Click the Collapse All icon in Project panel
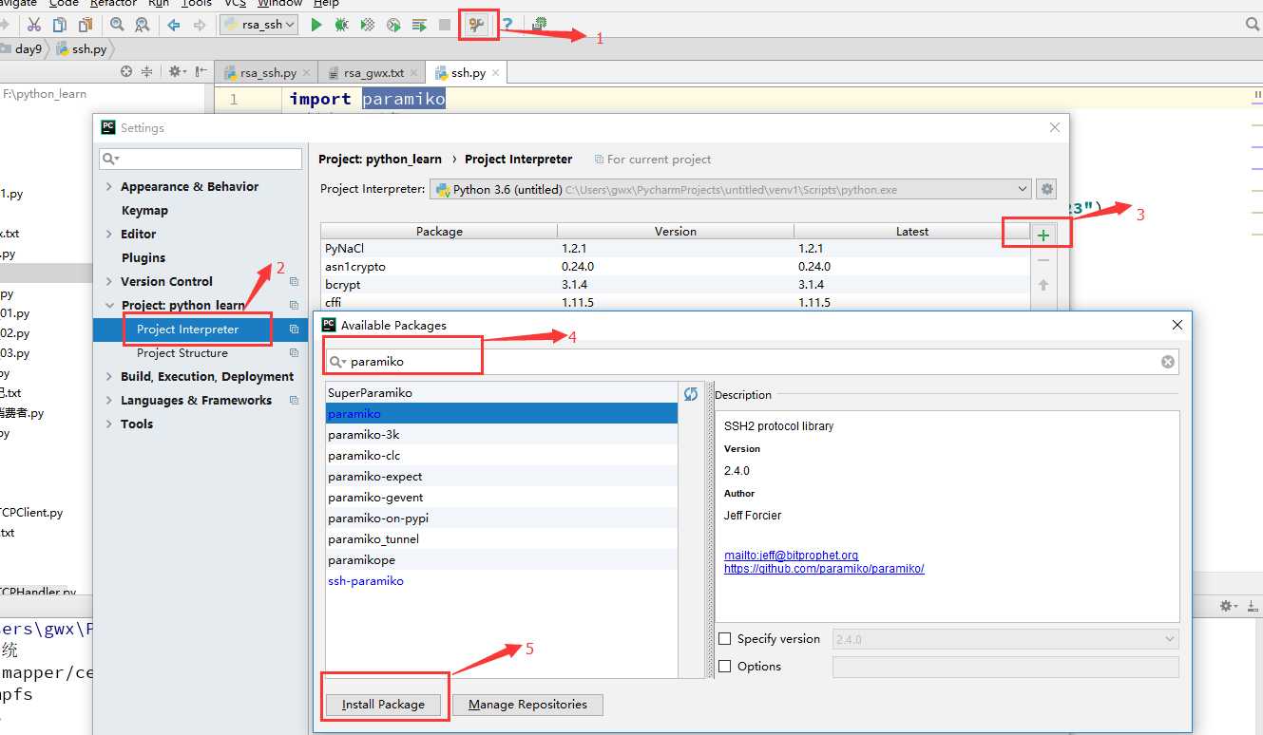1263x735 pixels. click(146, 71)
